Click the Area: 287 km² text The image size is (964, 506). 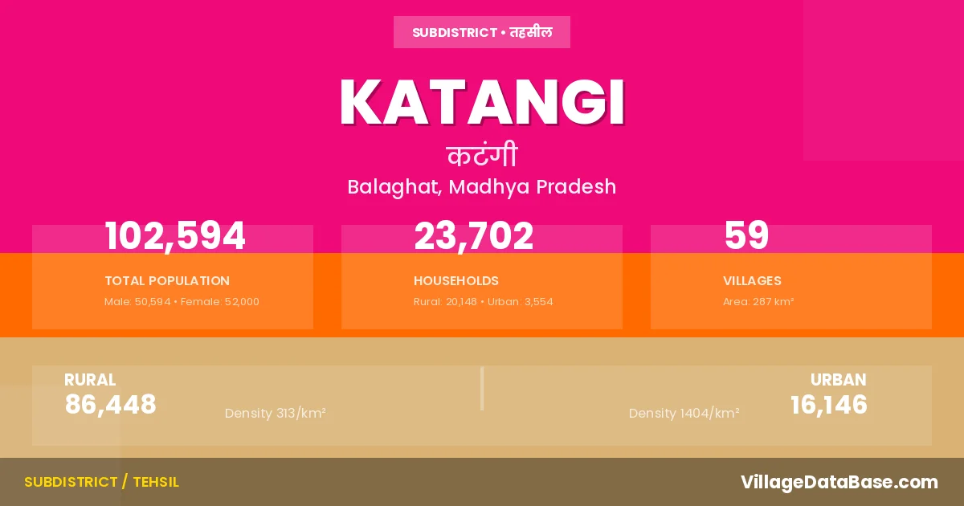point(758,302)
